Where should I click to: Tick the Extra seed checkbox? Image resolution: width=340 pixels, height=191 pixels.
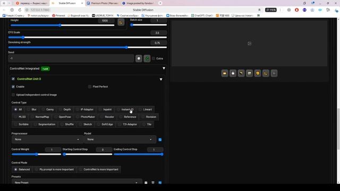click(154, 58)
